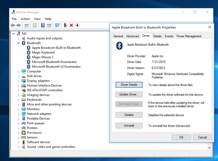Click the Imaging devices camera icon
The height and width of the screenshot is (161, 218).
click(24, 95)
